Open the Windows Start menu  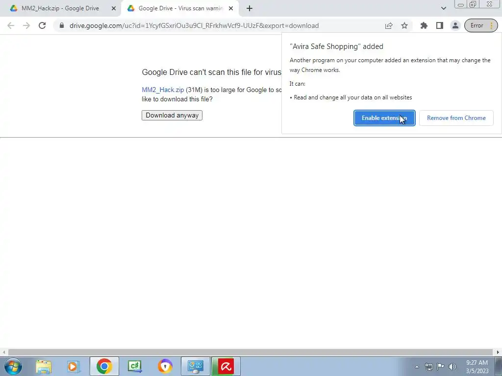coord(13,366)
